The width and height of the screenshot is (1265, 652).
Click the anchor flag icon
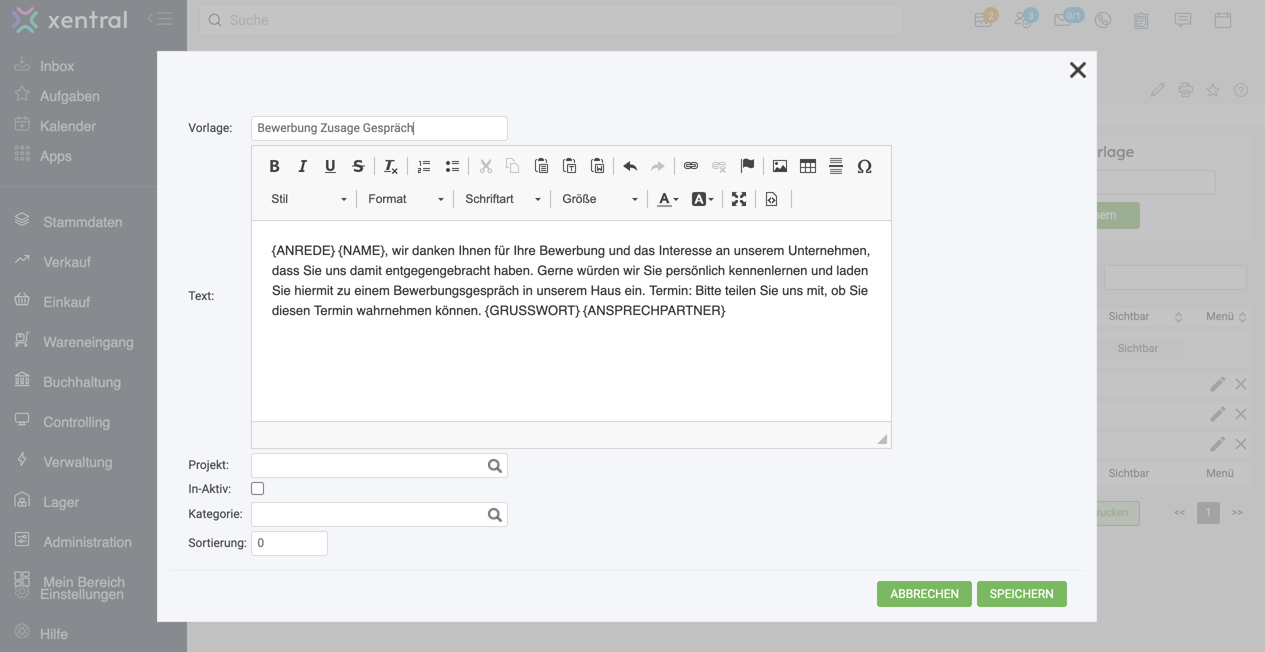point(747,165)
